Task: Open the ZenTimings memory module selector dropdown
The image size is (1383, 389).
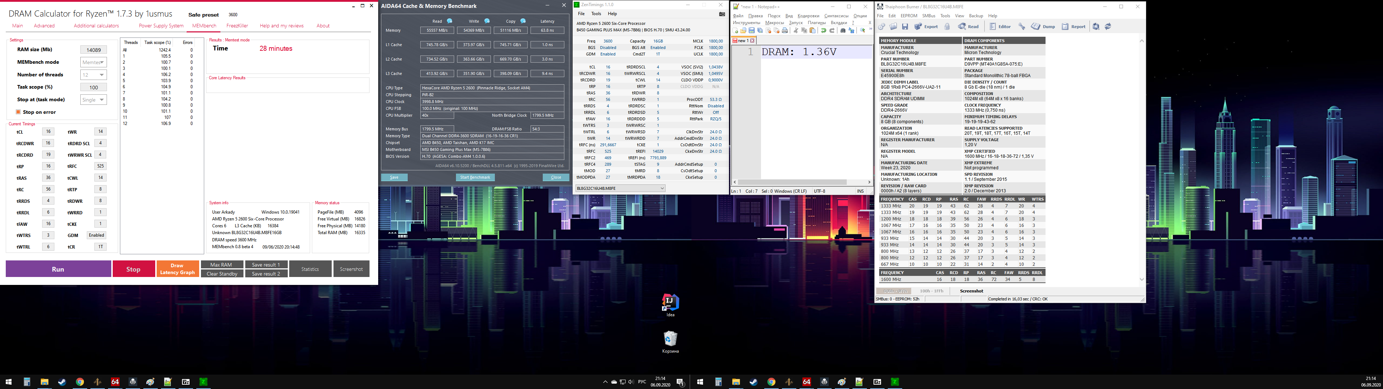Action: point(620,188)
